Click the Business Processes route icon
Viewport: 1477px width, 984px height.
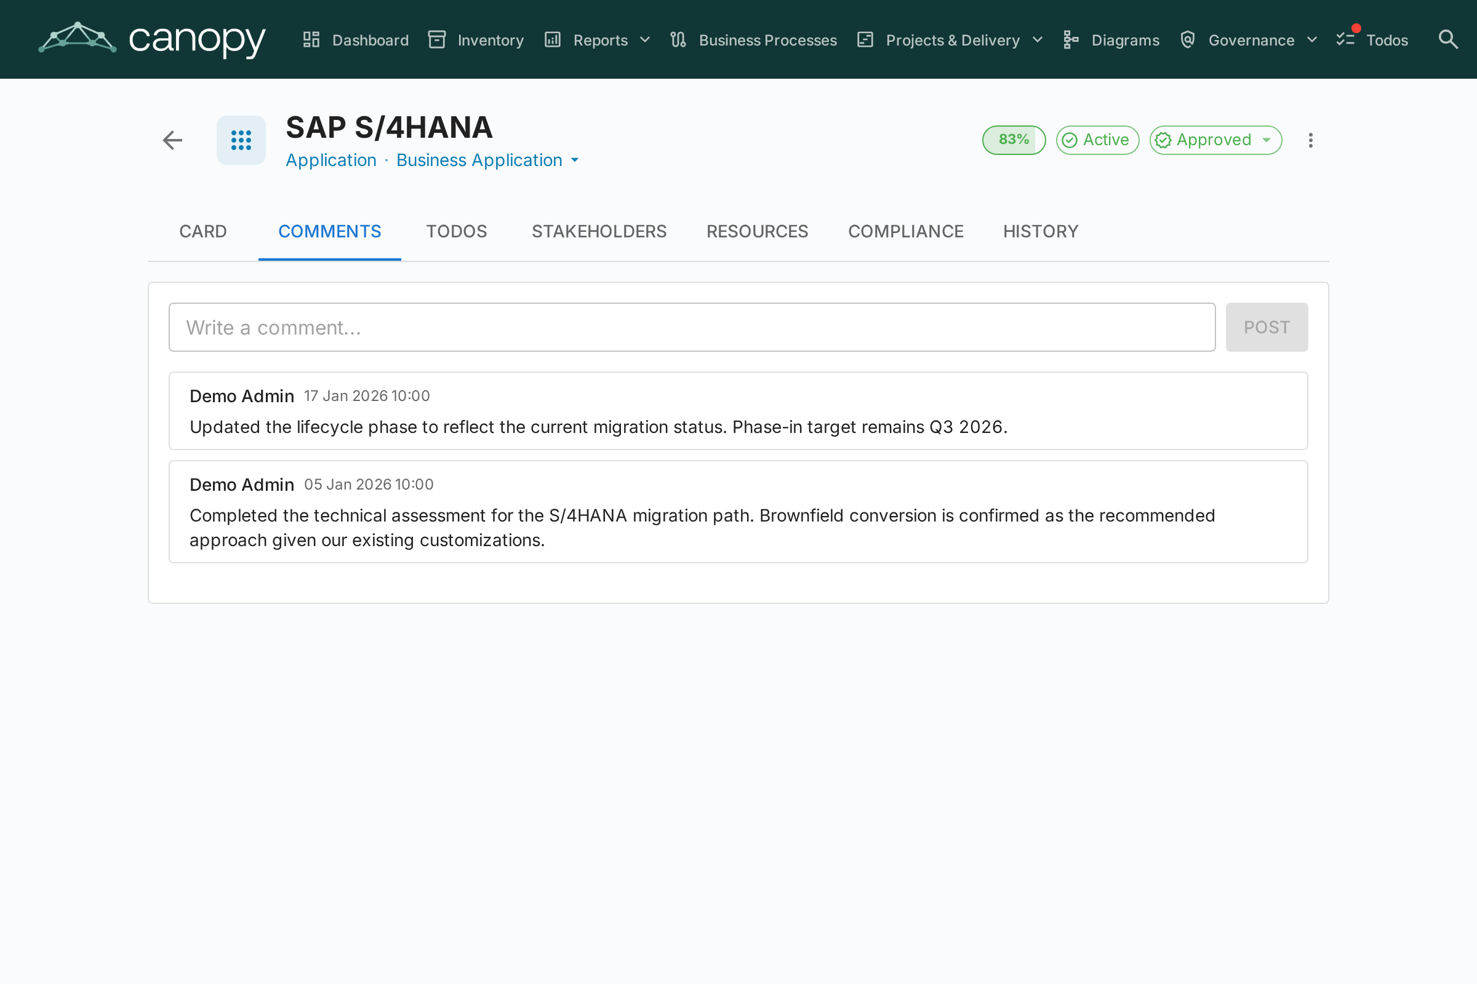coord(678,39)
